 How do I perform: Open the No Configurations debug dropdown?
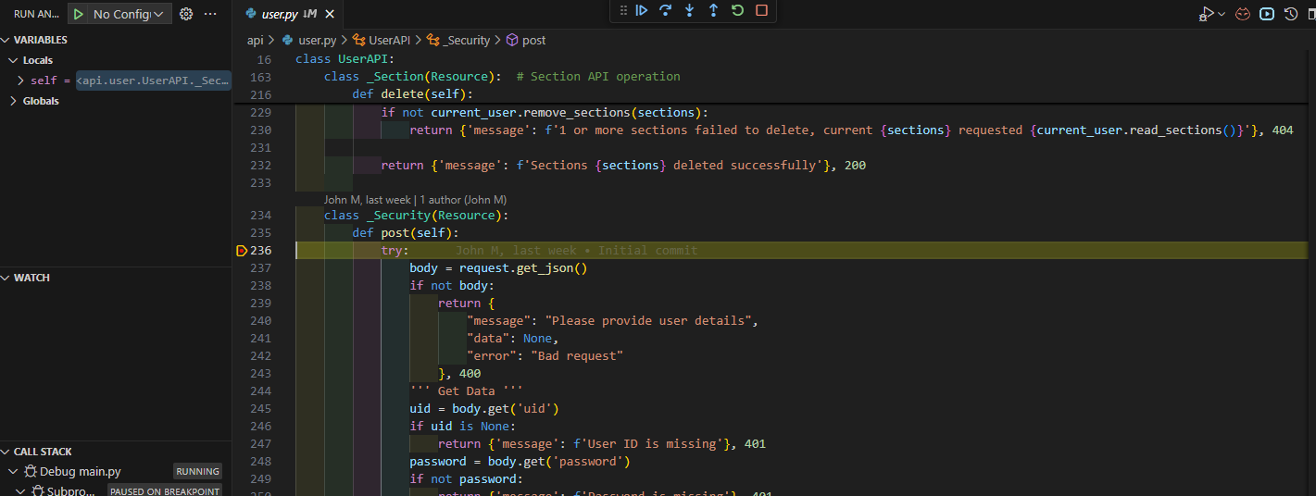(x=131, y=14)
